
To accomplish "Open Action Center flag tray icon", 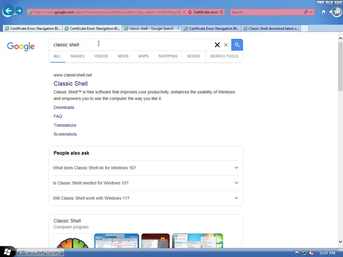I will 297,253.
